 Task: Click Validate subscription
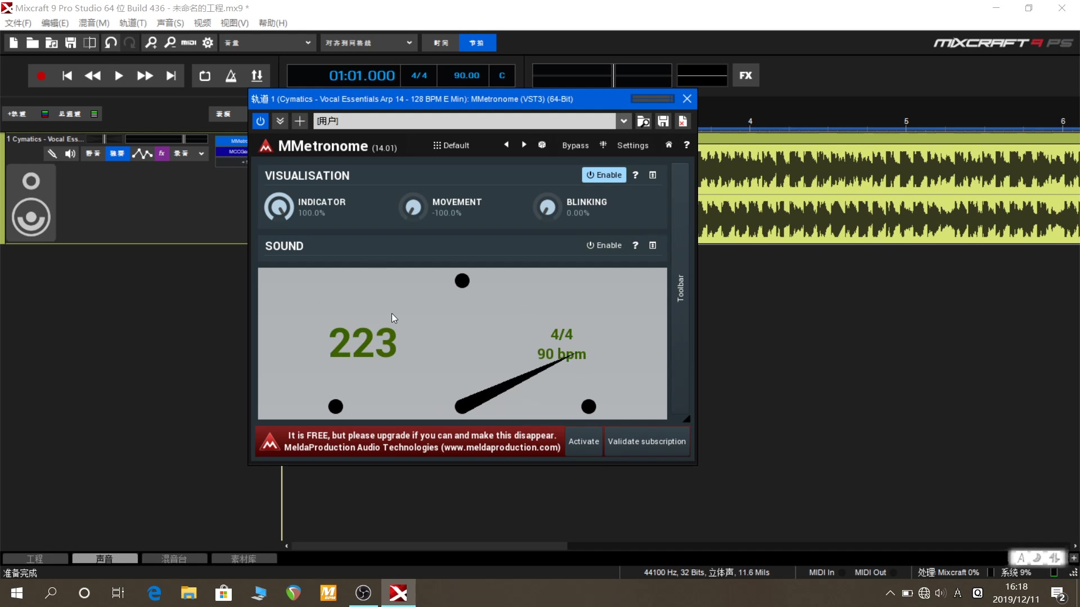tap(646, 441)
